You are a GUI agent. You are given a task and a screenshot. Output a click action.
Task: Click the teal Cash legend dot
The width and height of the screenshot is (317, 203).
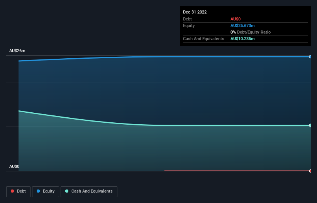pyautogui.click(x=67, y=191)
